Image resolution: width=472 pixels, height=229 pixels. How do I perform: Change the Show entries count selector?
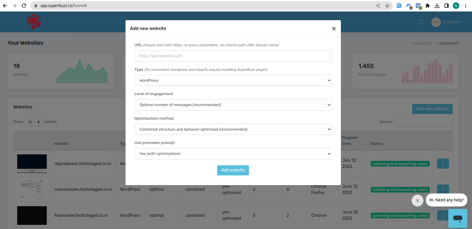(x=34, y=122)
